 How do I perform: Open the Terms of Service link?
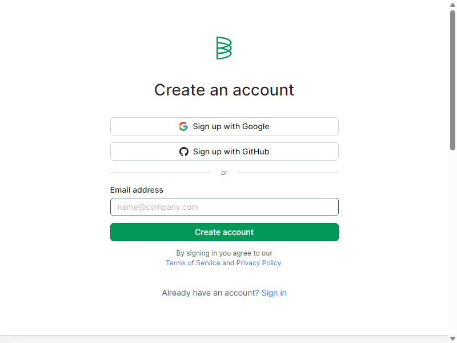[193, 263]
